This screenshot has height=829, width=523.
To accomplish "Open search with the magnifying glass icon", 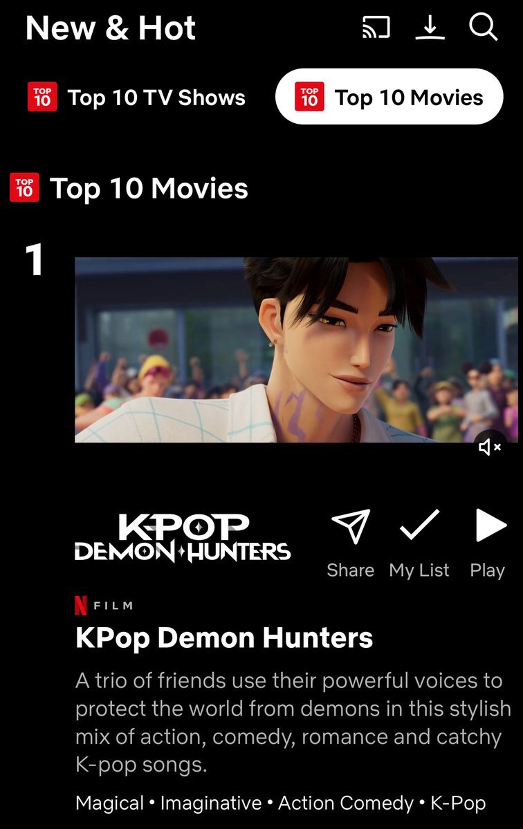I will (484, 27).
